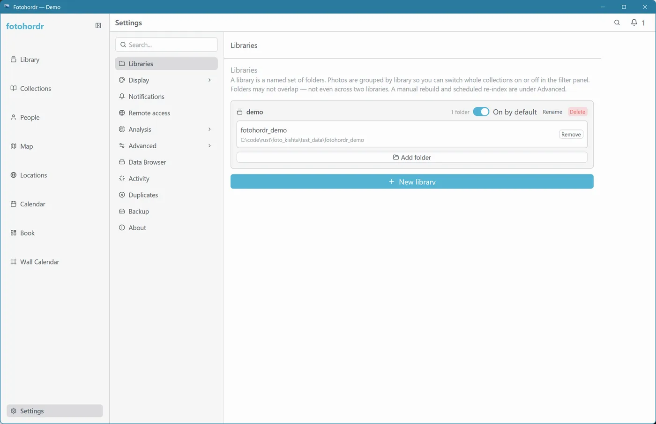The height and width of the screenshot is (424, 656).
Task: Open search via top-right magnifier icon
Action: tap(617, 23)
